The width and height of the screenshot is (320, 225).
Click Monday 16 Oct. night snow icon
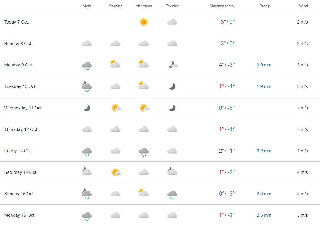click(x=87, y=216)
